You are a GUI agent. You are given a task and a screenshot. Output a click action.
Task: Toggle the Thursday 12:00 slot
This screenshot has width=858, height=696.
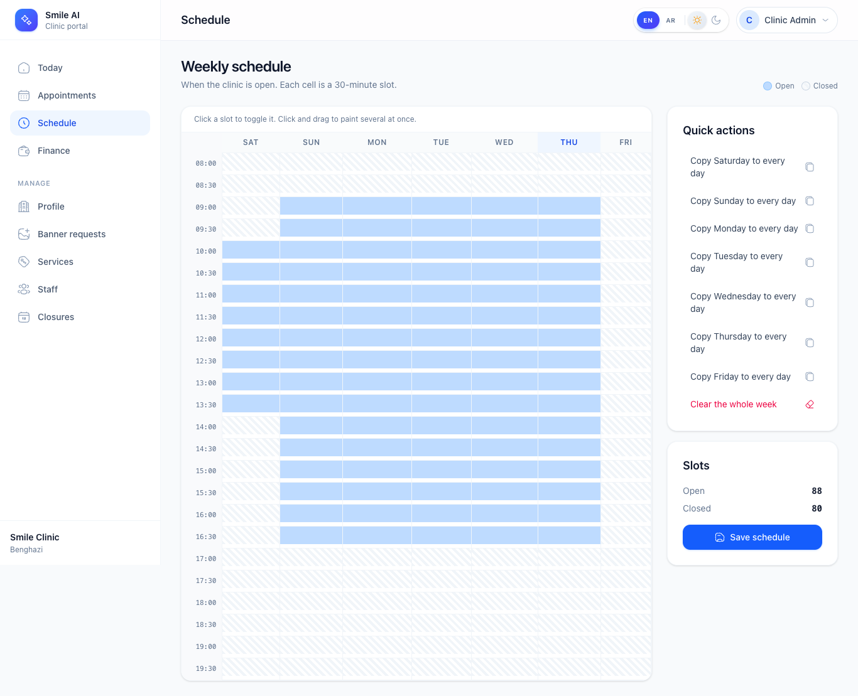(x=569, y=338)
